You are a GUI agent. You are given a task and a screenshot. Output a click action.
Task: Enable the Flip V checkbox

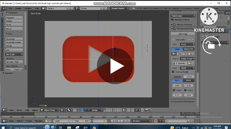pos(185,90)
